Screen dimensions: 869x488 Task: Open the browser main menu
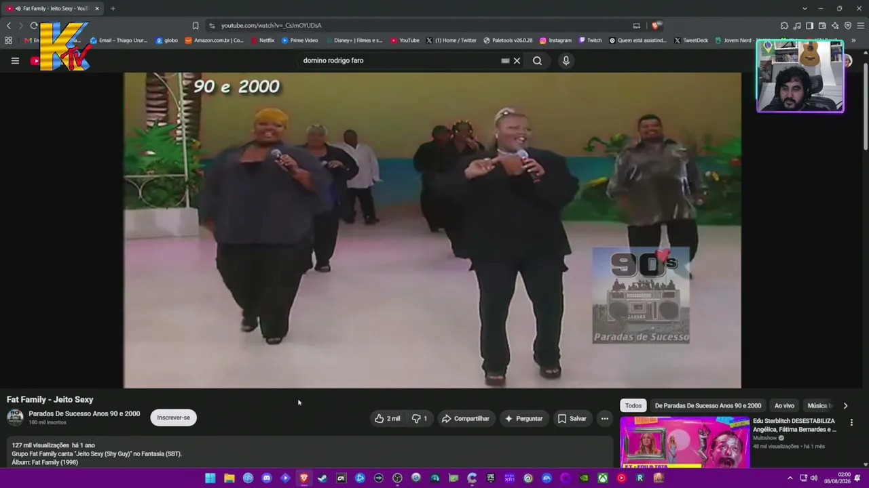point(860,26)
